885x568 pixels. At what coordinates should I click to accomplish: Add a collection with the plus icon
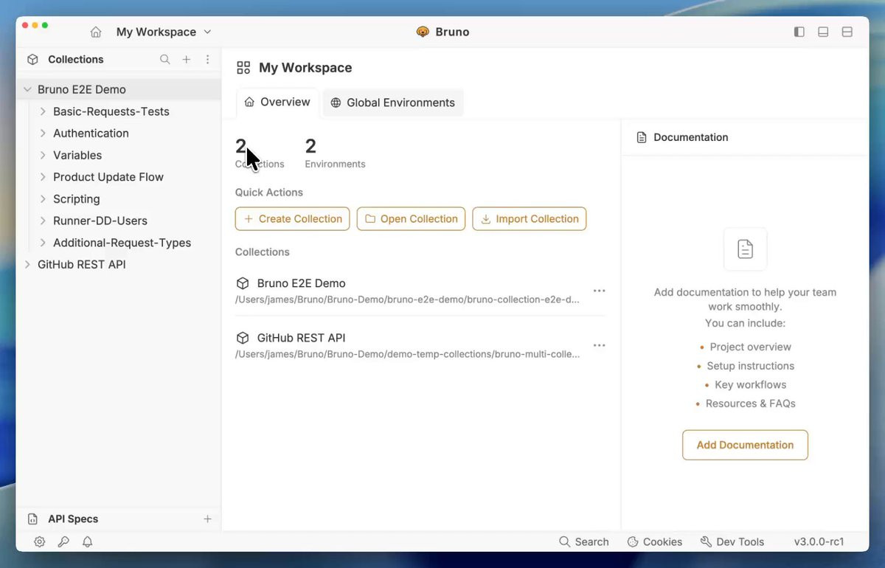coord(187,60)
